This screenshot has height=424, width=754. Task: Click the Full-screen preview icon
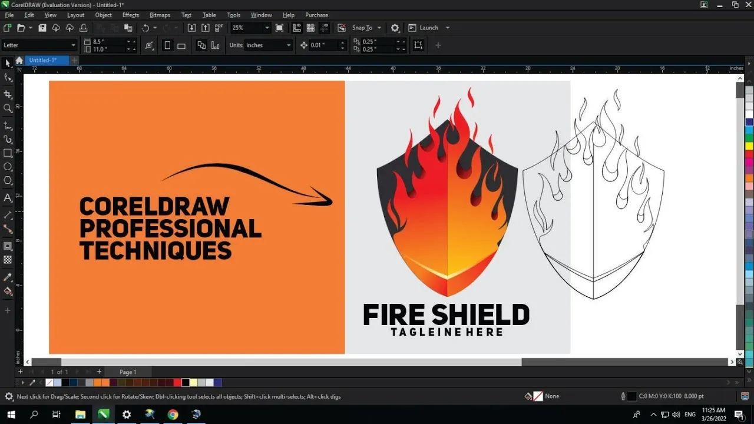pos(280,28)
